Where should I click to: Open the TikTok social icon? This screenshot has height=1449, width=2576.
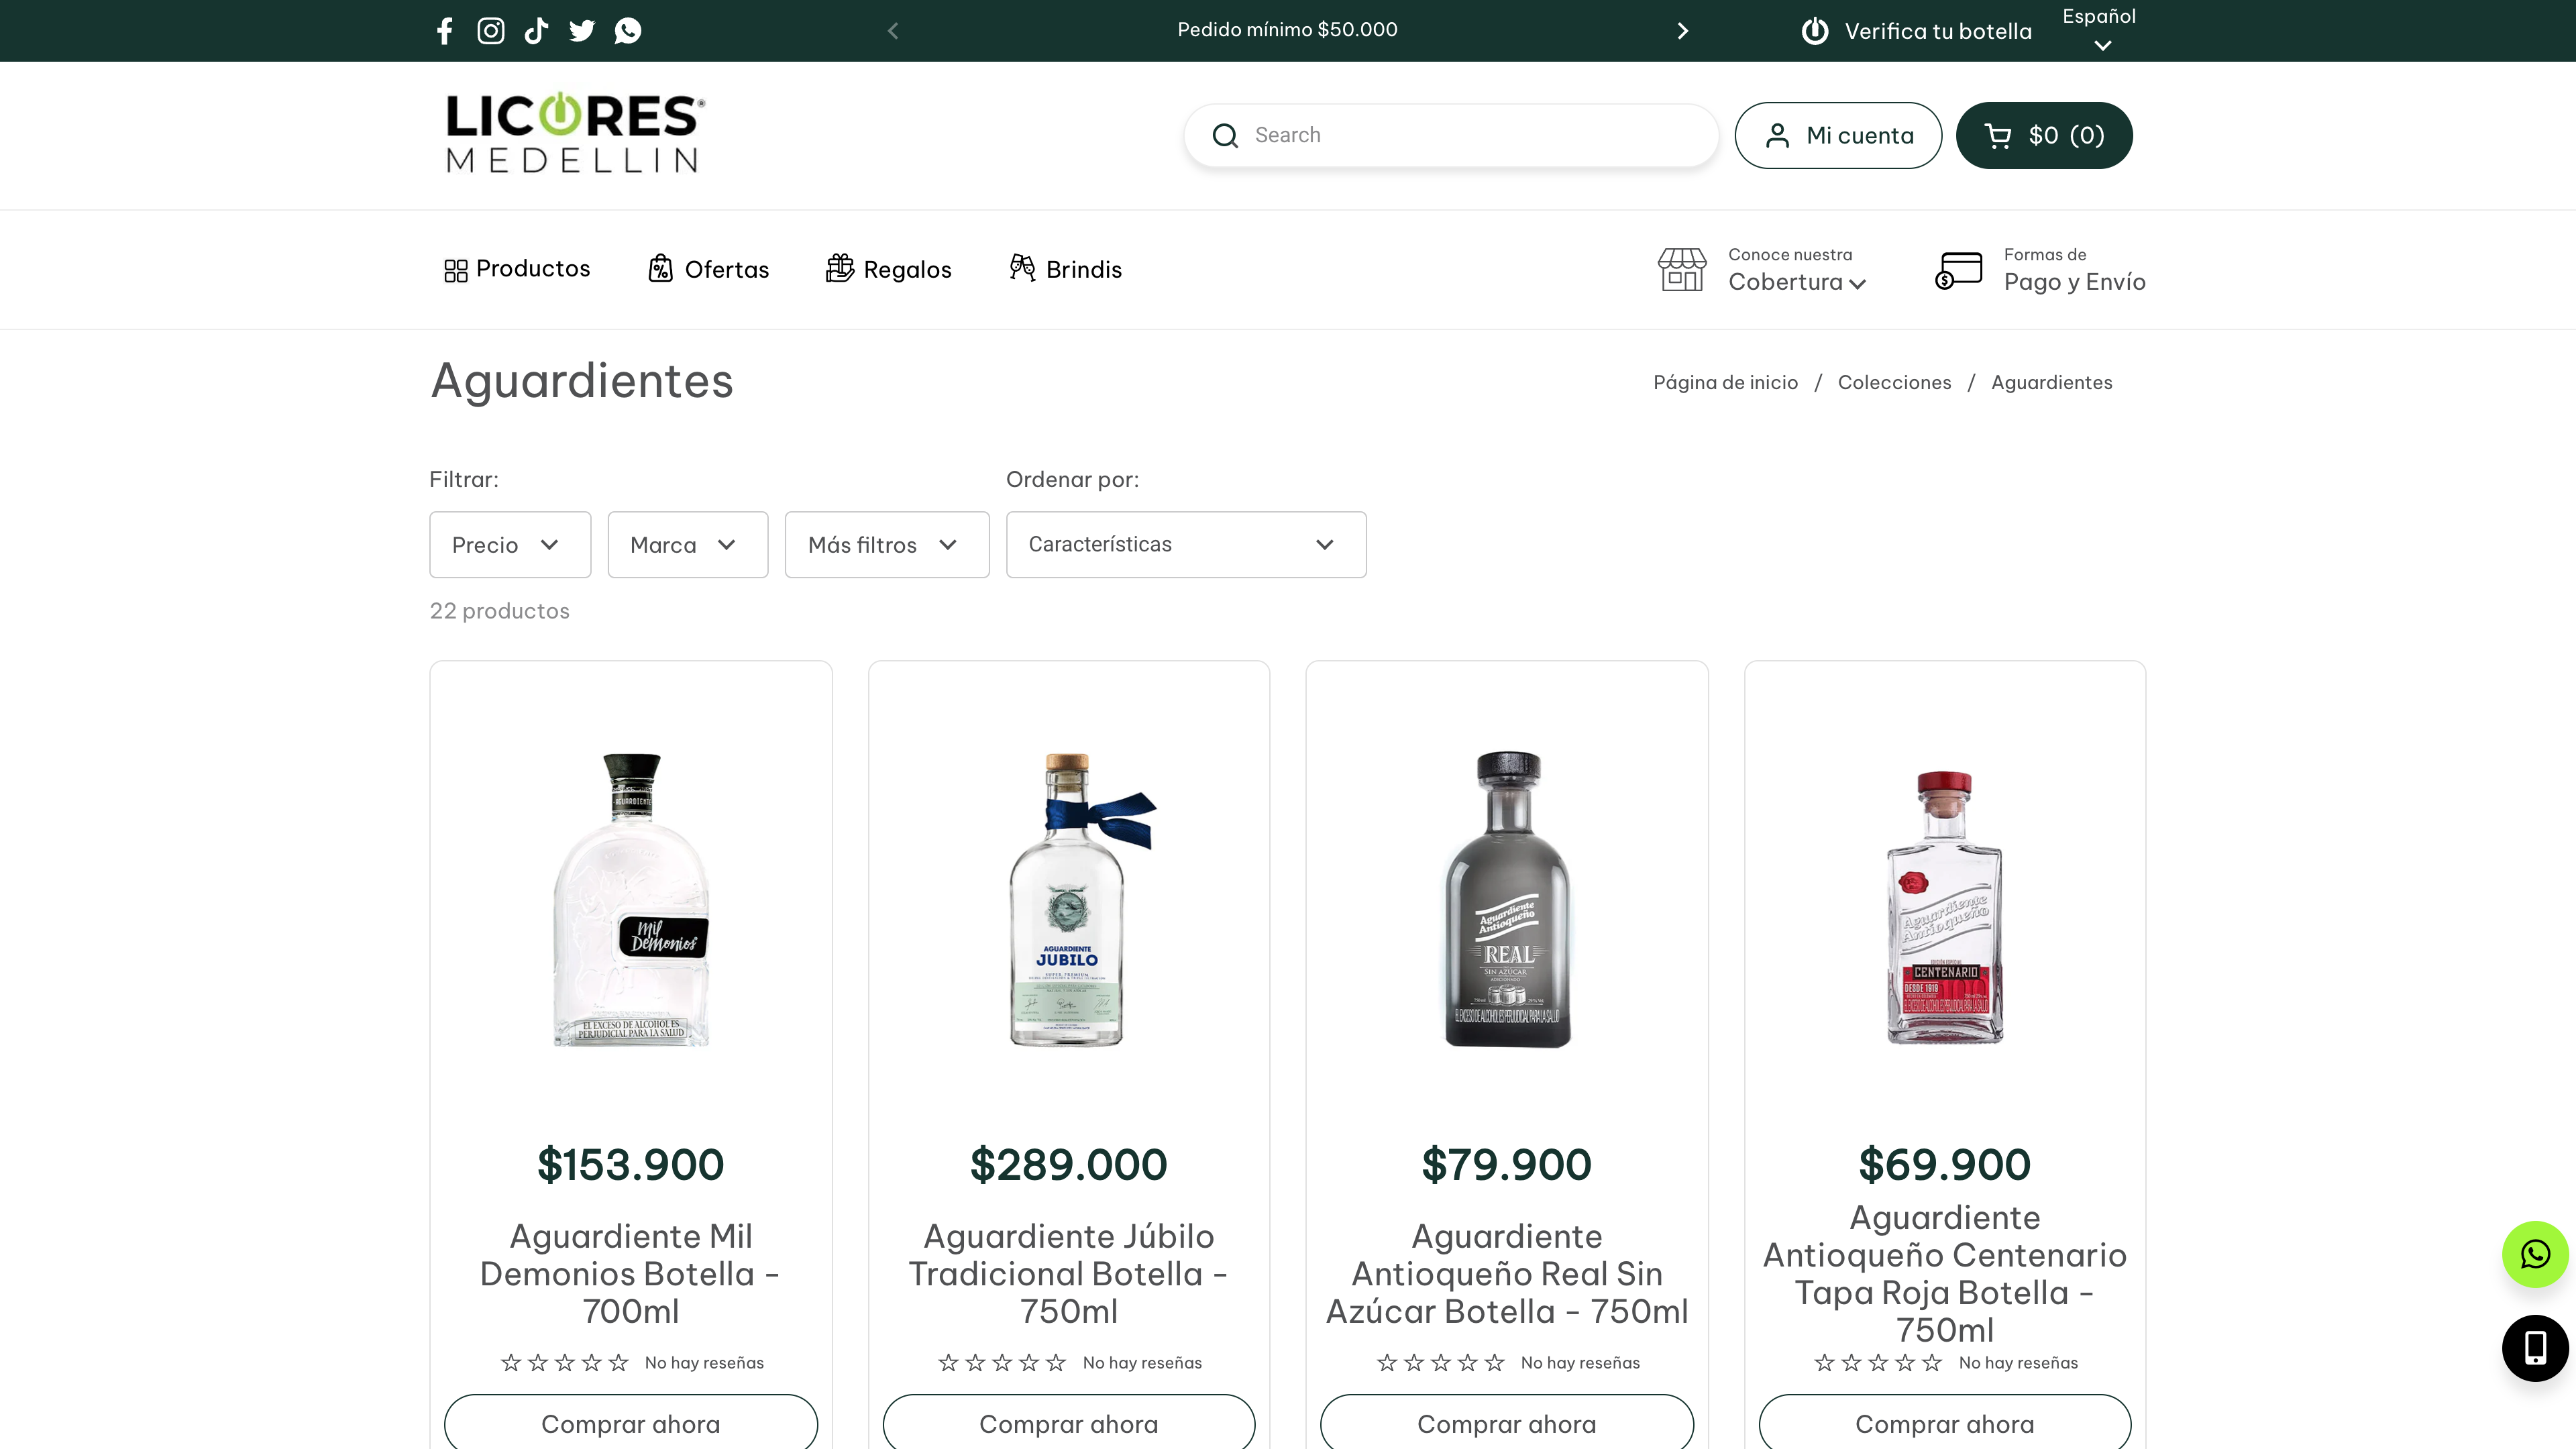(x=536, y=30)
